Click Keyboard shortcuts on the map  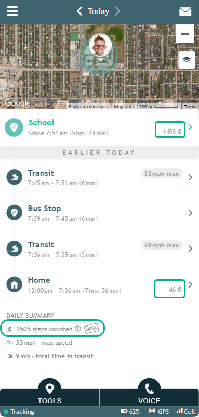88,107
